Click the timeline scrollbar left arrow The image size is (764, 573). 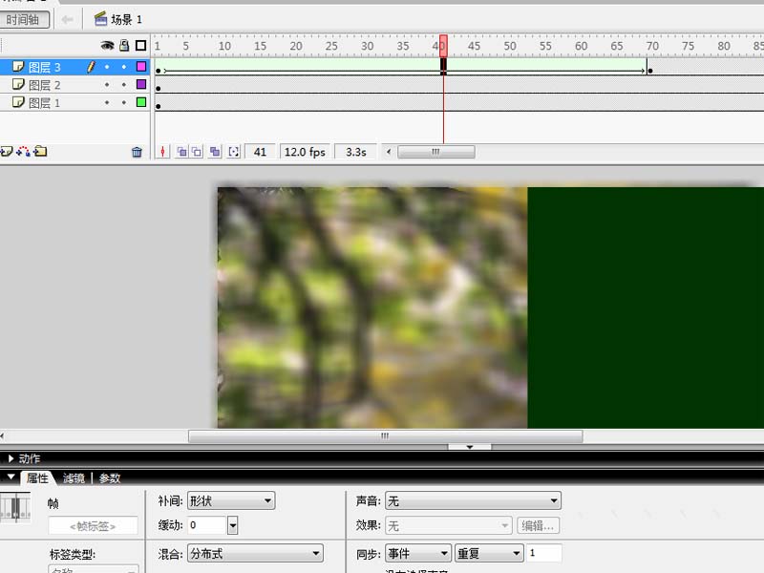[x=389, y=152]
